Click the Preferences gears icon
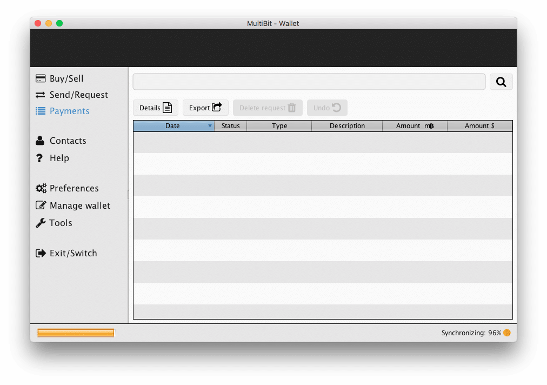 tap(41, 189)
